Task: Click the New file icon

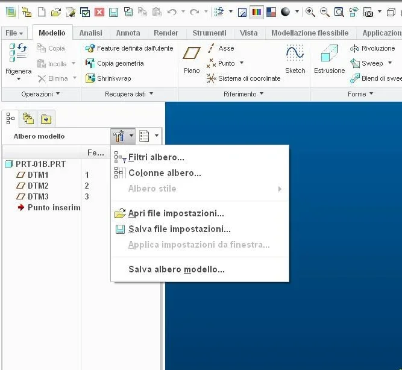Action: pos(42,12)
